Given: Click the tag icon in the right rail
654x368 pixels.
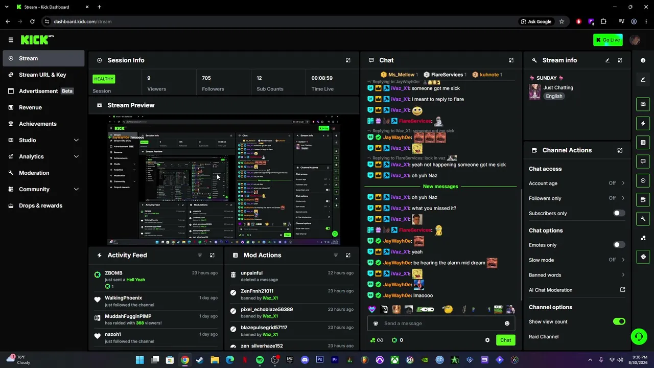Looking at the screenshot, I should coord(643,257).
